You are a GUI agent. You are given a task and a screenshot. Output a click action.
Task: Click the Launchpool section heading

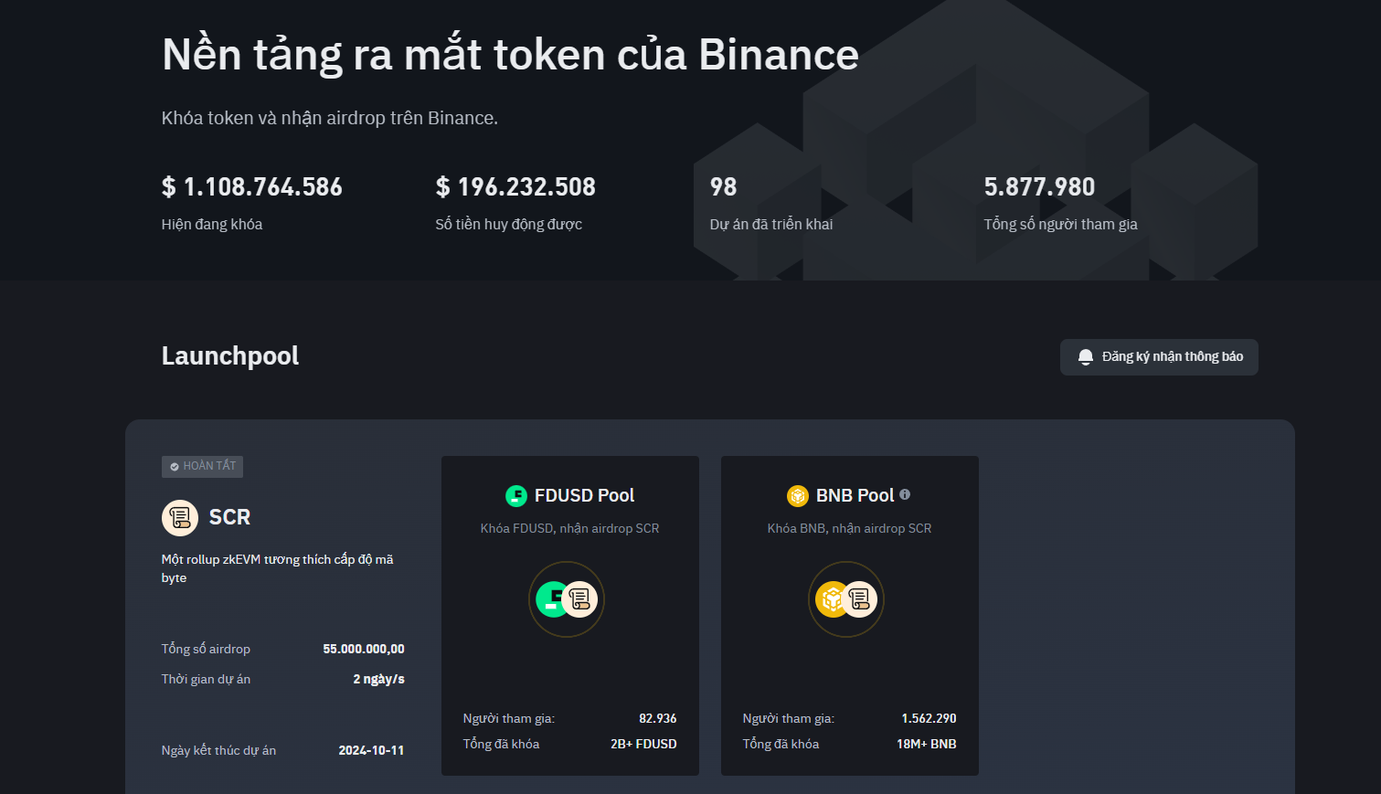[x=230, y=356]
